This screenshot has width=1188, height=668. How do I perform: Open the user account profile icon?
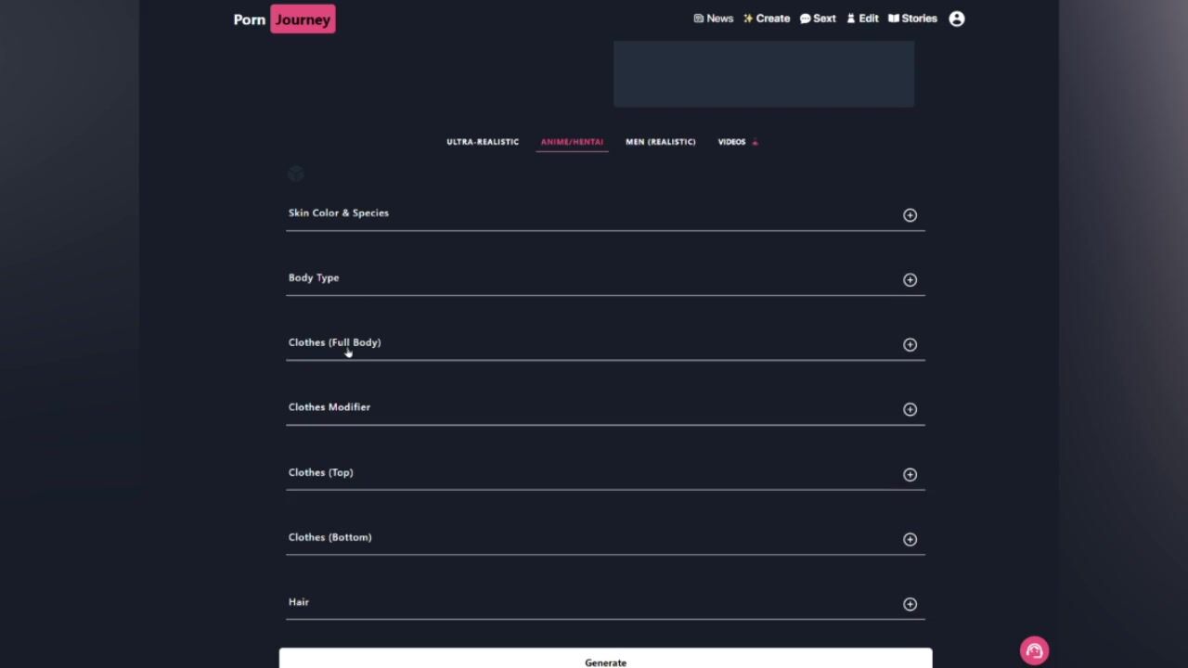click(x=957, y=19)
